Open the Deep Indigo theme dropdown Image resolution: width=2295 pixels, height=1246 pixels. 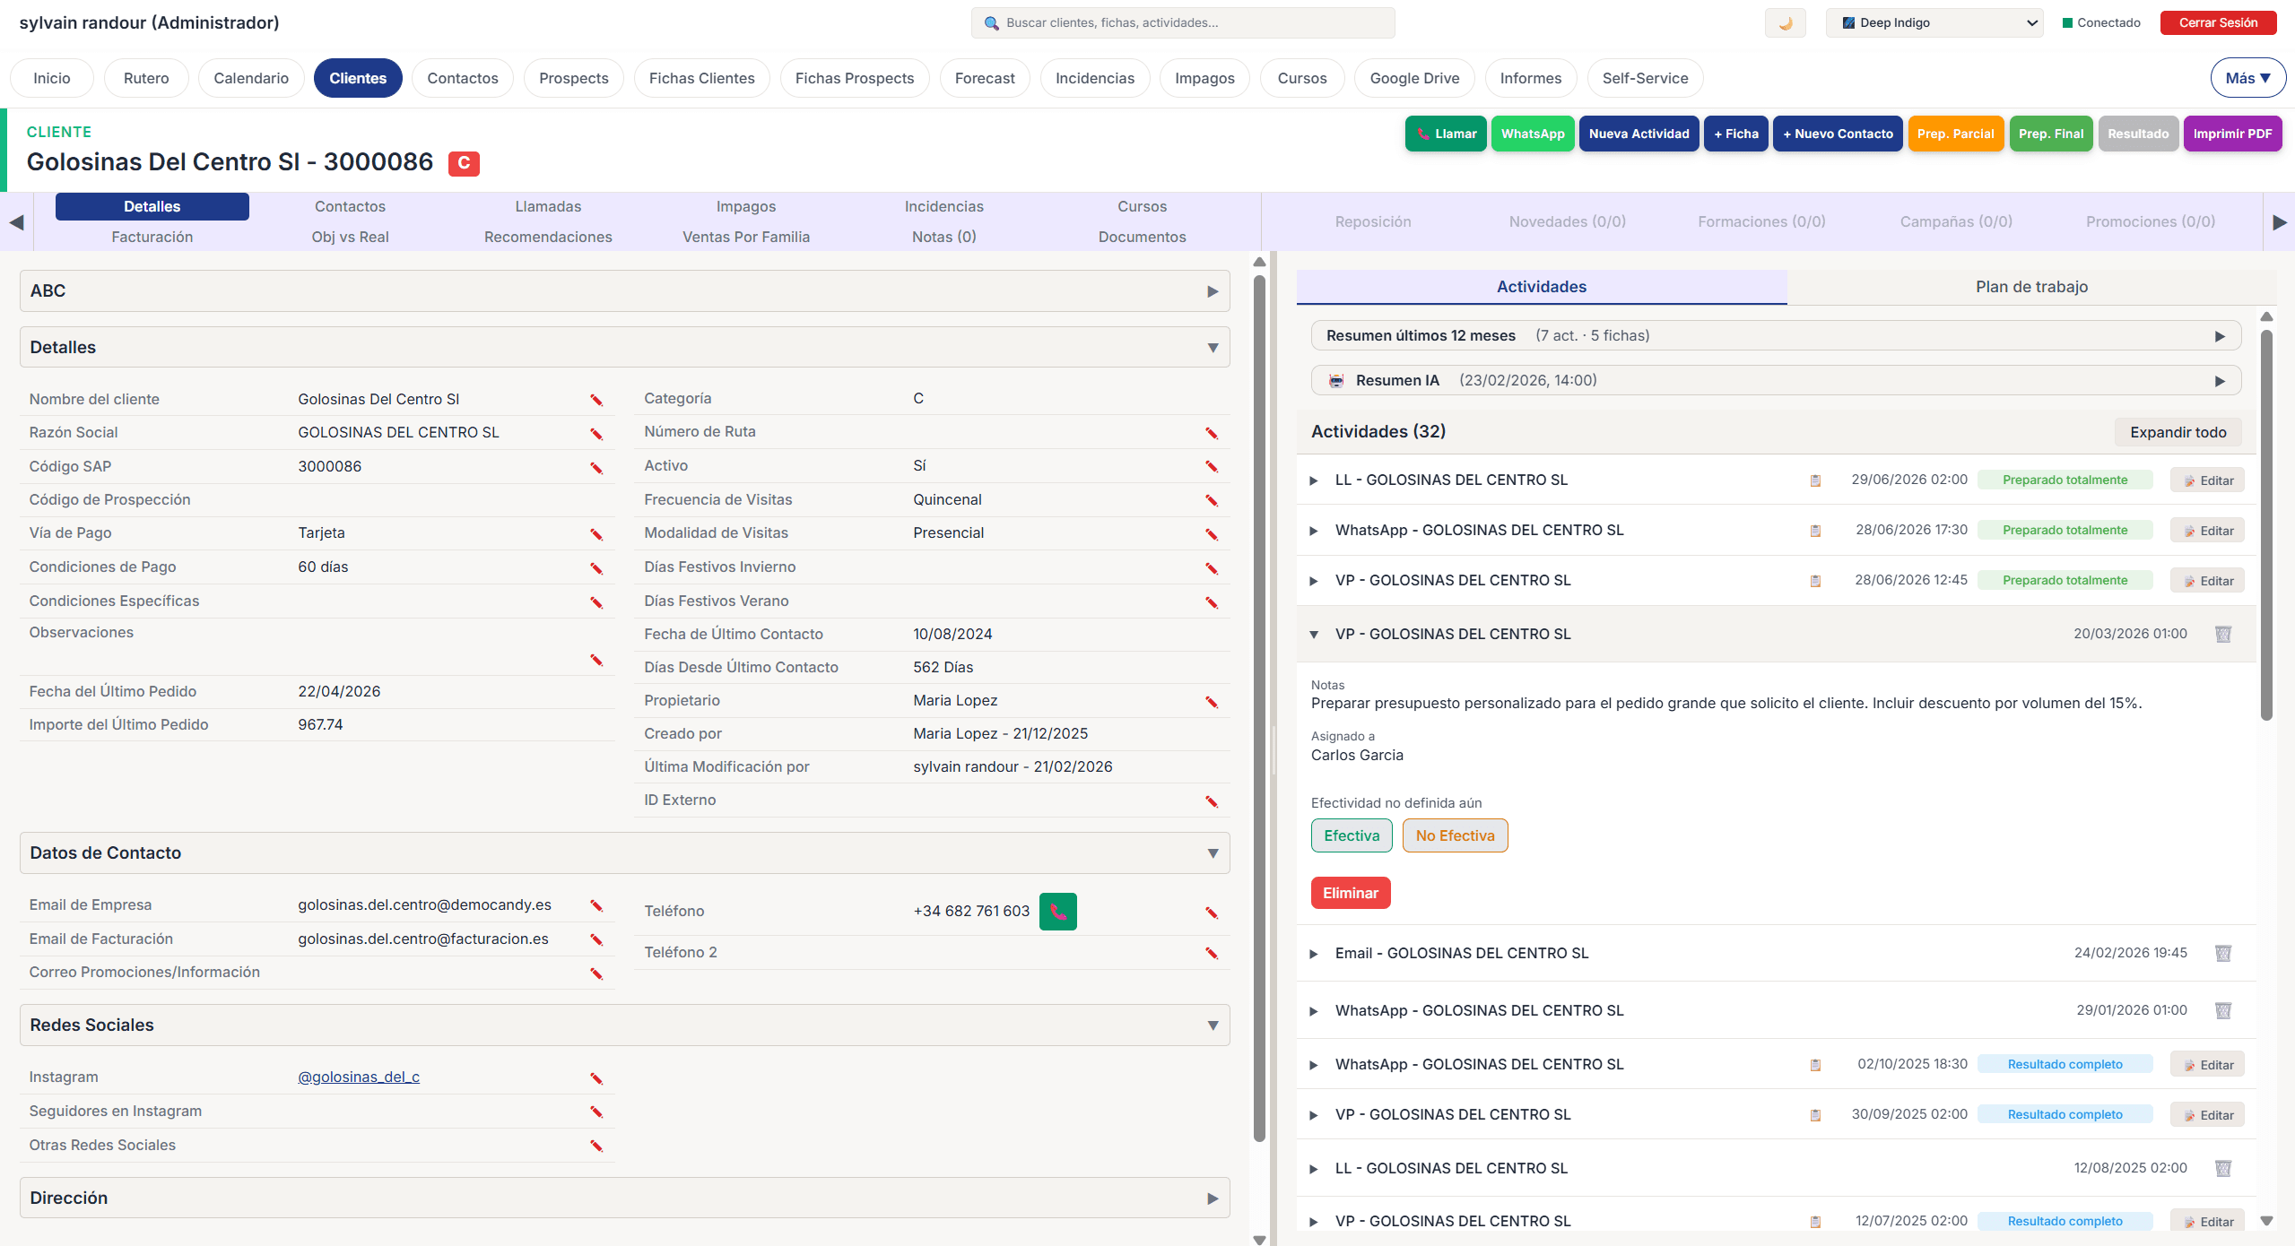(x=1934, y=23)
